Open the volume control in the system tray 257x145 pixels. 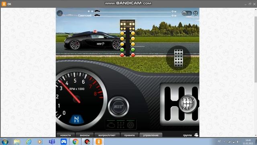(238, 141)
